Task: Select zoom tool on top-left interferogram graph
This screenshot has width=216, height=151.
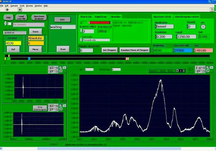Action: tap(61, 68)
